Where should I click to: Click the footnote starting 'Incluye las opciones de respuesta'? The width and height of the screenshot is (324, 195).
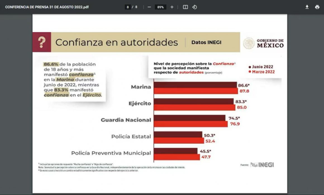coord(76,164)
